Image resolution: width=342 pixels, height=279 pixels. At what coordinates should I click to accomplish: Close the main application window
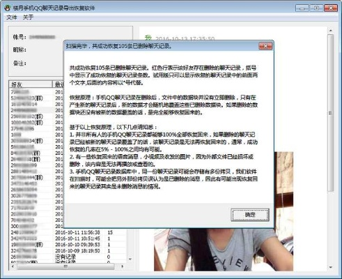tap(331, 8)
